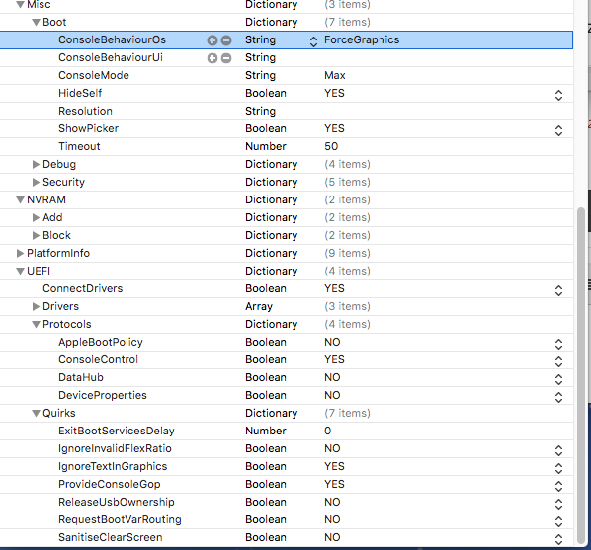Change AppleBootPolicy value with stepper
This screenshot has height=550, width=591.
(x=558, y=344)
